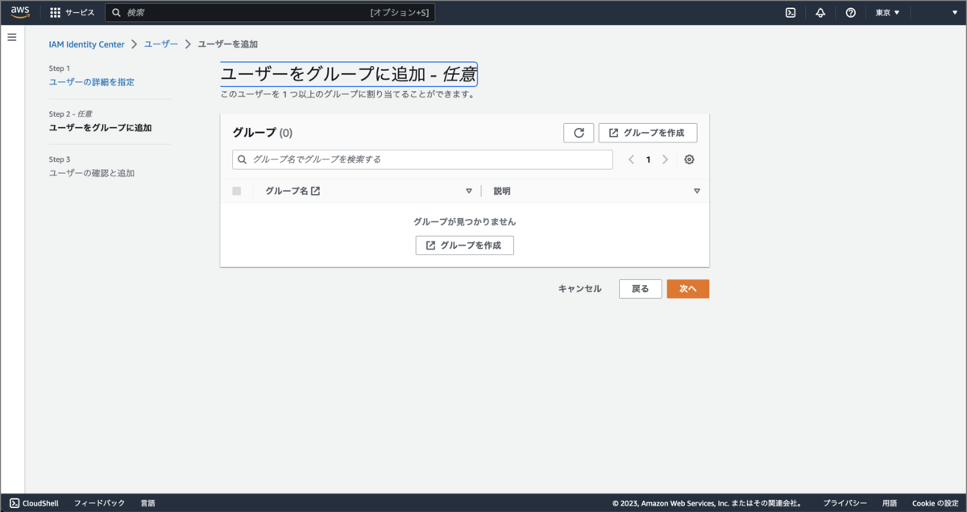This screenshot has width=967, height=512.
Task: Show notifications via the bell icon
Action: coord(820,13)
